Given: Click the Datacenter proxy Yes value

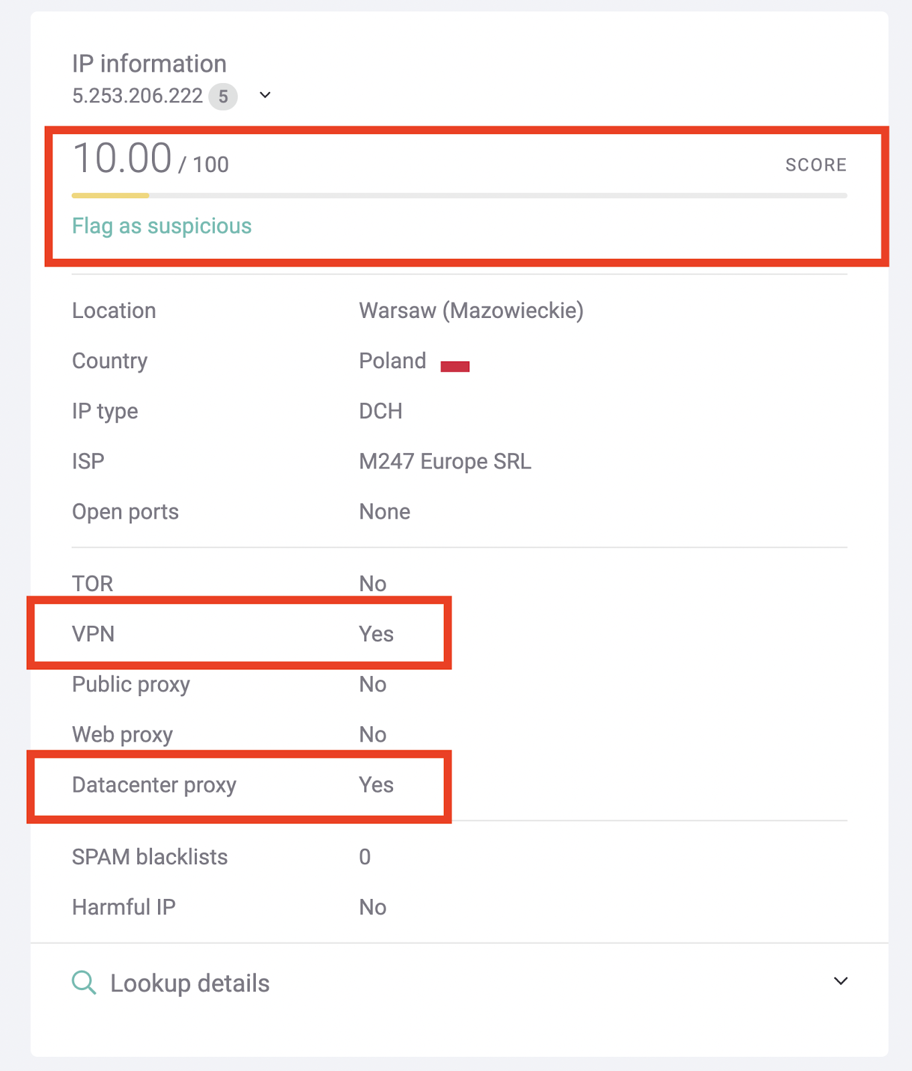Looking at the screenshot, I should (x=376, y=785).
